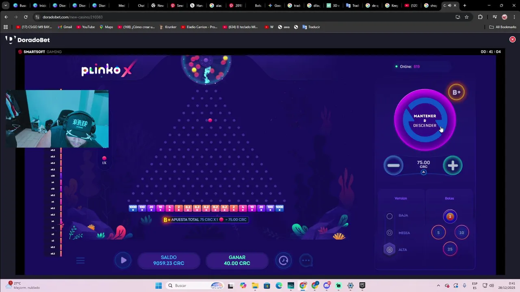Image resolution: width=520 pixels, height=292 pixels.
Task: Click the SALDO balance display
Action: click(x=169, y=260)
